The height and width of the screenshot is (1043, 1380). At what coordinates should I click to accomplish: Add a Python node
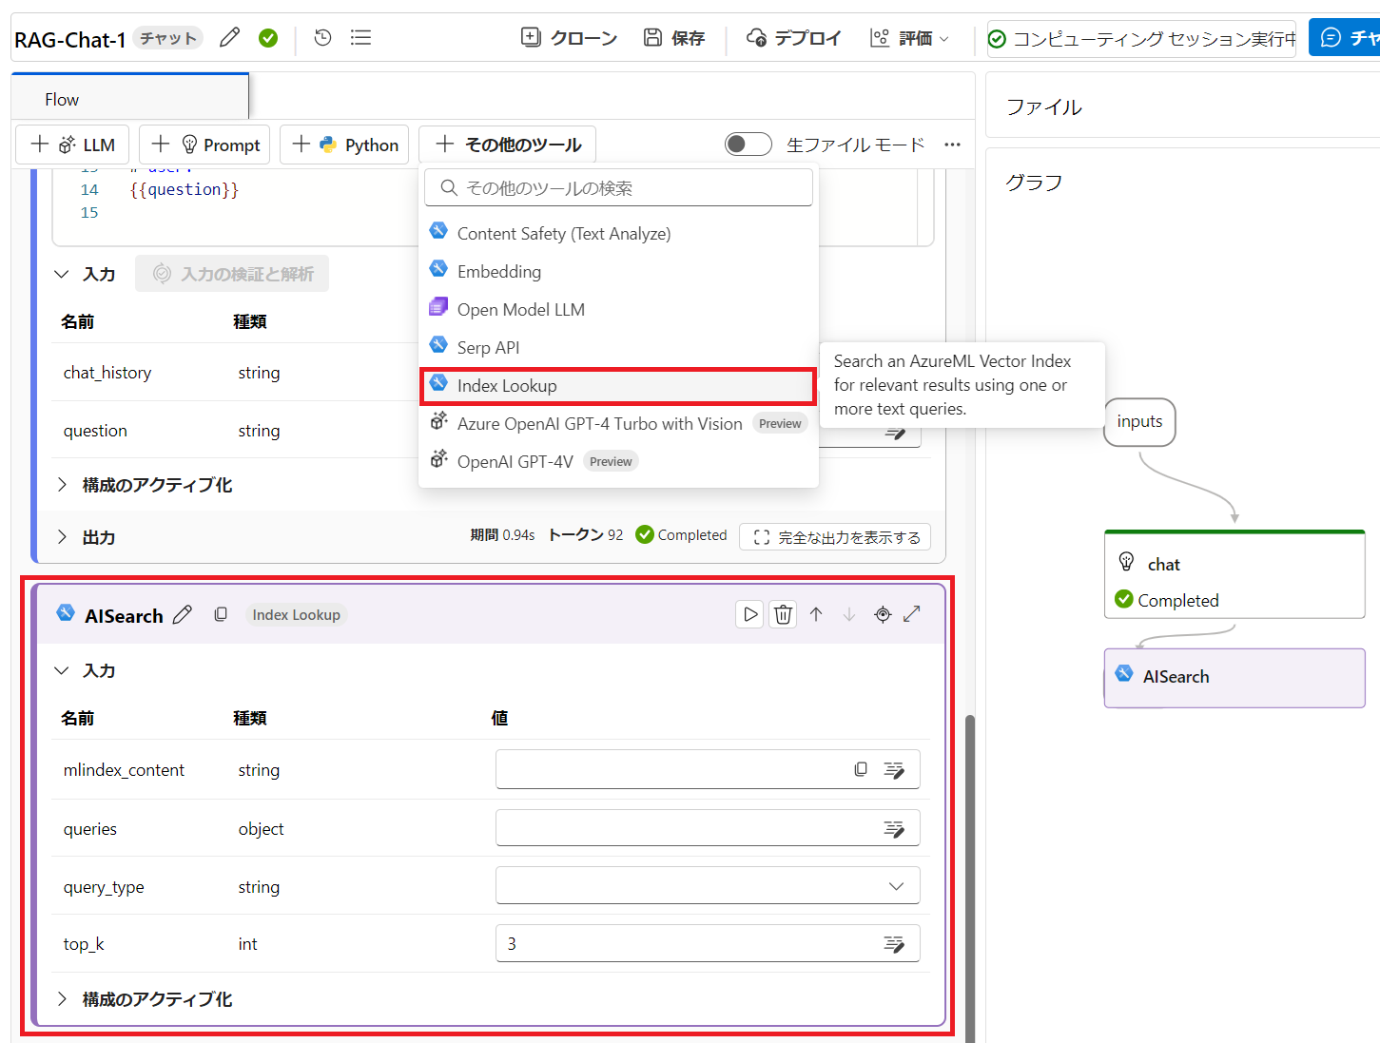345,145
